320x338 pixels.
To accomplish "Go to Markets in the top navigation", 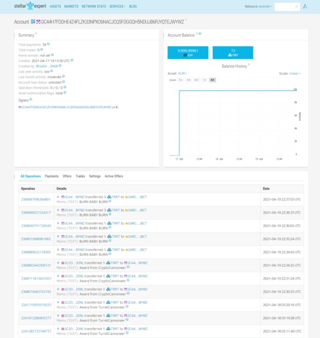I will (71, 6).
